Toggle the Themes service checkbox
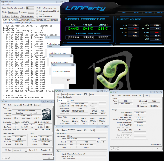This screenshot has height=161, width=164. pyautogui.click(x=37, y=14)
